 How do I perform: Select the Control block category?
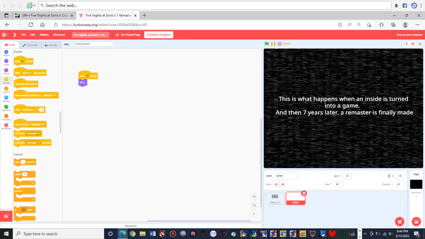(6, 90)
